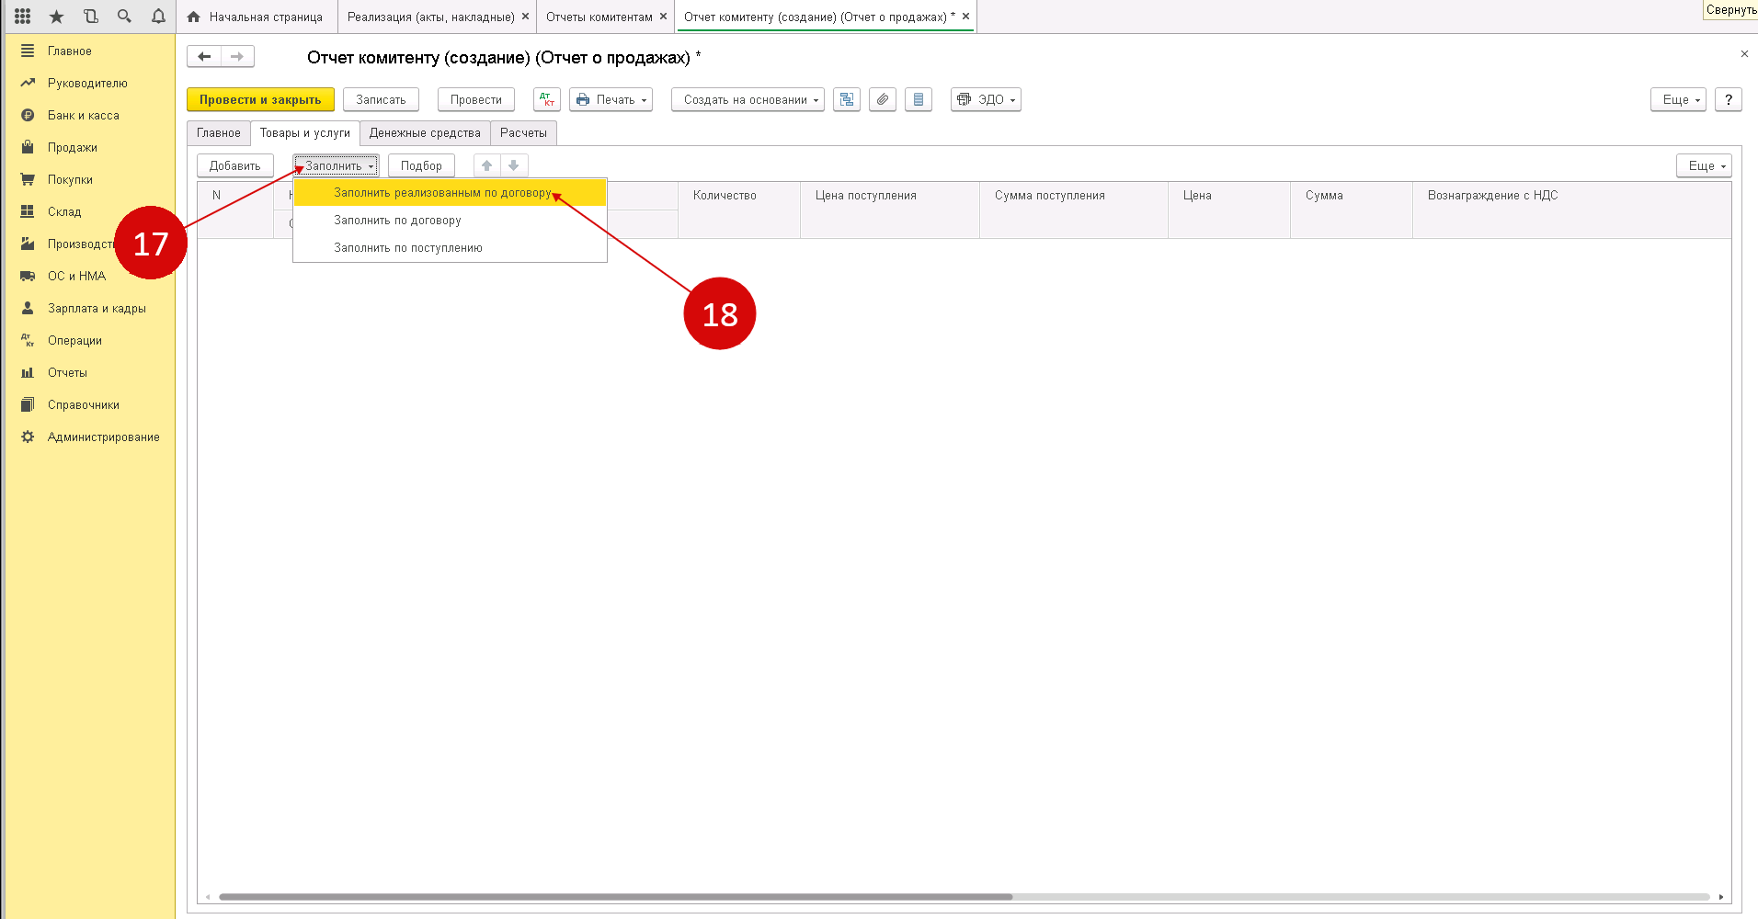Open the favorites star icon
This screenshot has width=1758, height=919.
tap(56, 17)
